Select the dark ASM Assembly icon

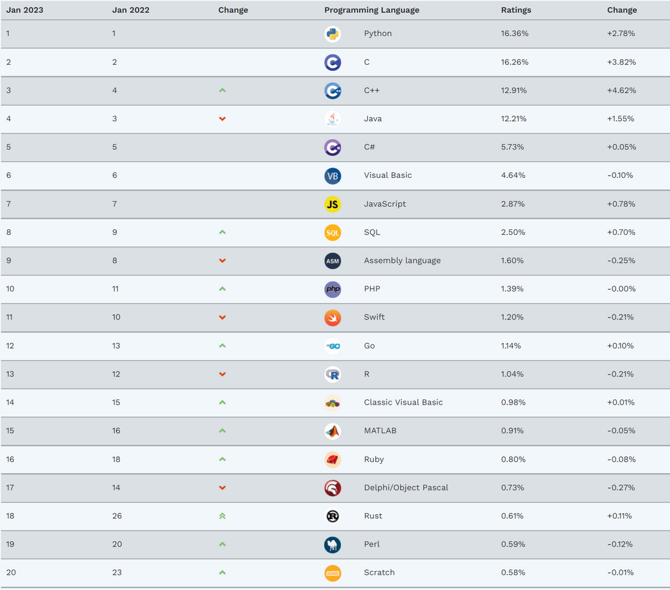pos(332,261)
